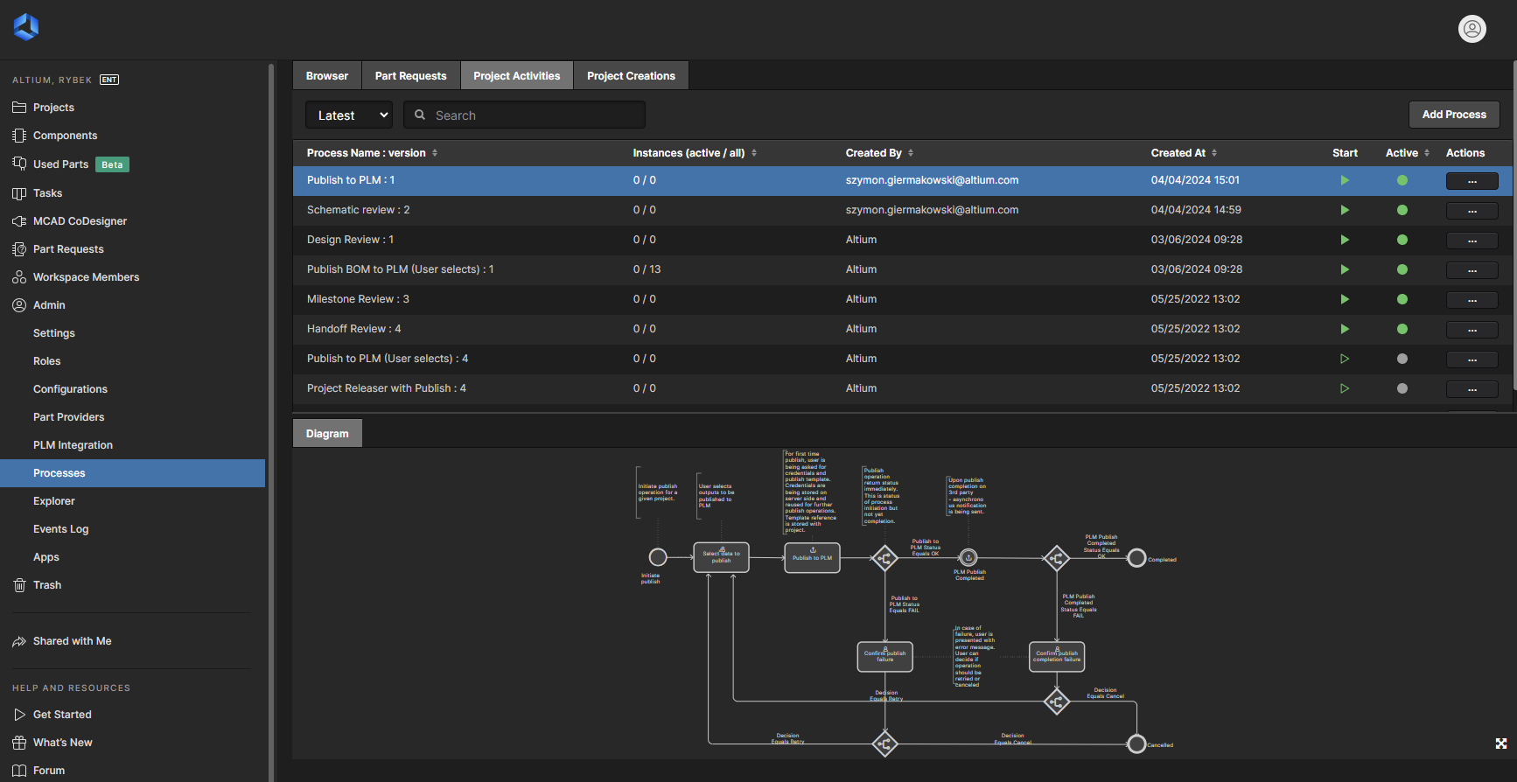Sort by Created By column header
Screen dimensions: 1517x782
879,153
